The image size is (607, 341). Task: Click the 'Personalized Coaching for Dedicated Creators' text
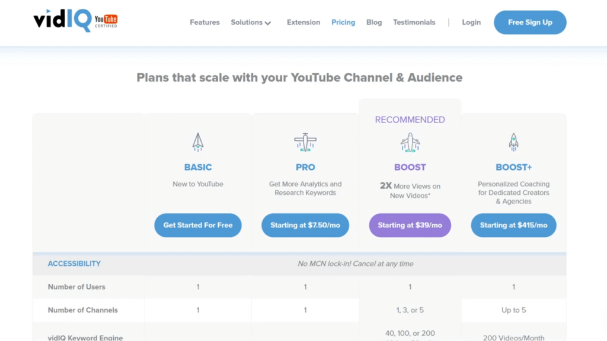click(514, 192)
